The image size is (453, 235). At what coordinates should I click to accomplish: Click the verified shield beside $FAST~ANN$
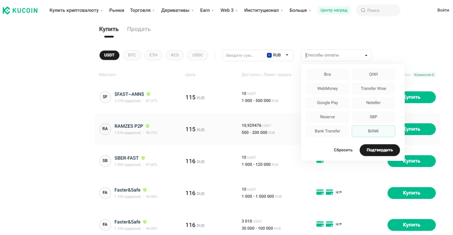pyautogui.click(x=148, y=94)
